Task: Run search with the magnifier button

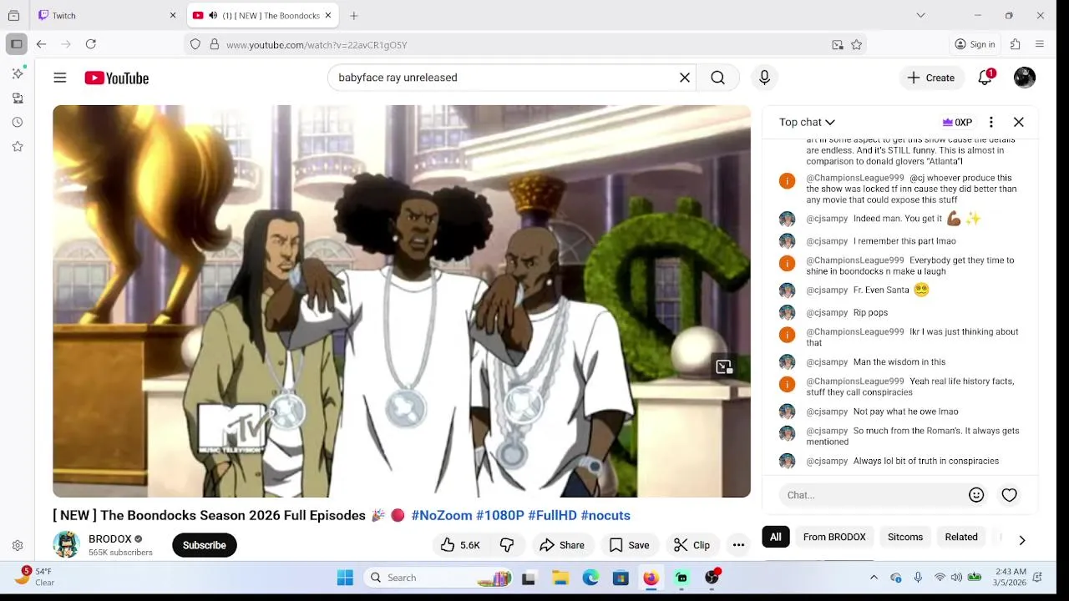Action: (x=717, y=78)
